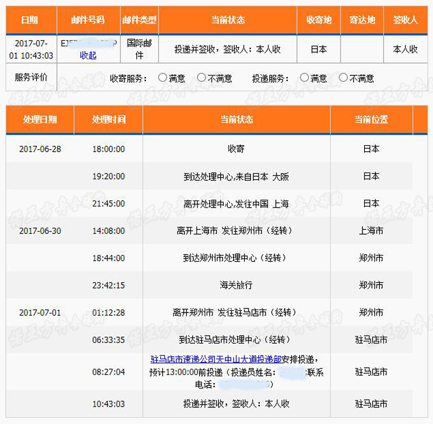The height and width of the screenshot is (424, 433).
Task: Click 郑州市 location in 海关放行 row
Action: tap(371, 285)
